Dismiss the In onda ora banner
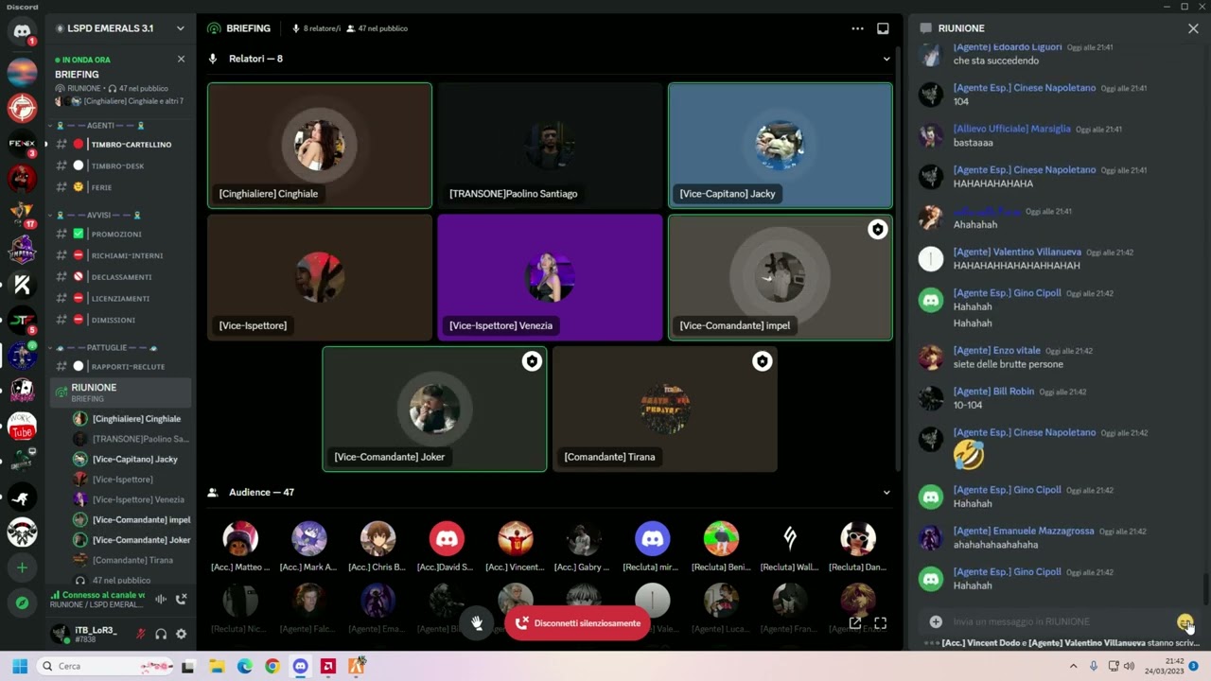The height and width of the screenshot is (681, 1211). coord(181,59)
